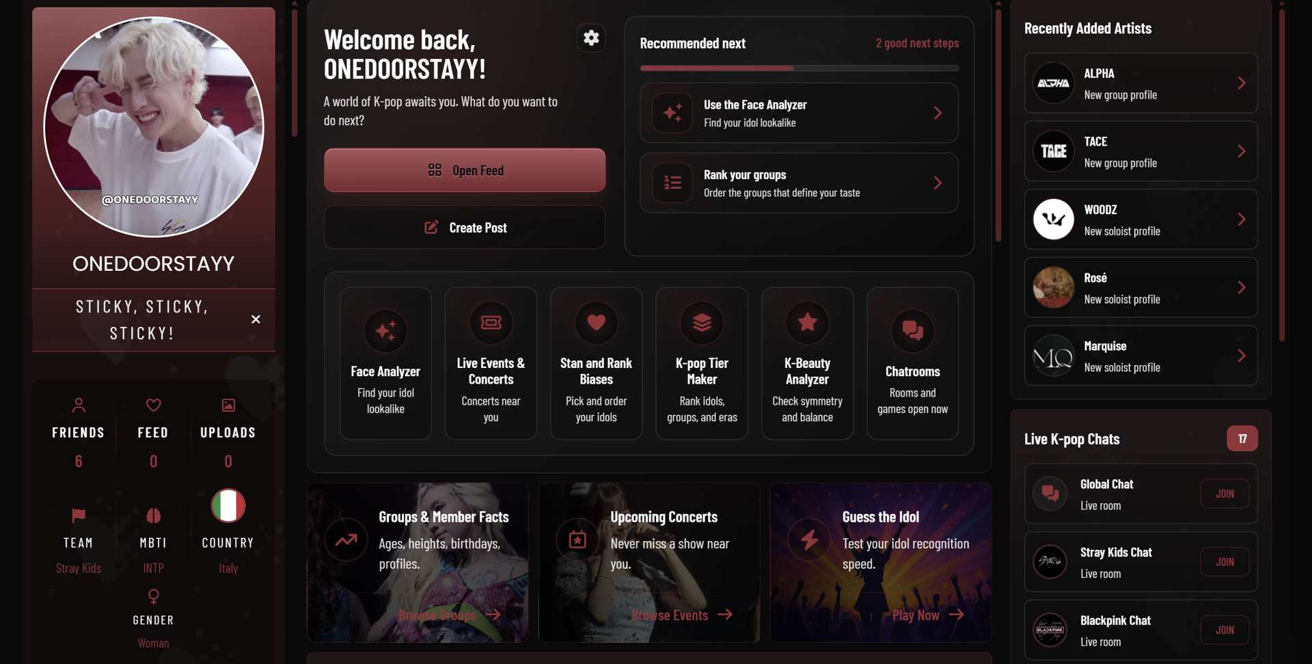
Task: Click the Open Feed button
Action: pos(465,170)
